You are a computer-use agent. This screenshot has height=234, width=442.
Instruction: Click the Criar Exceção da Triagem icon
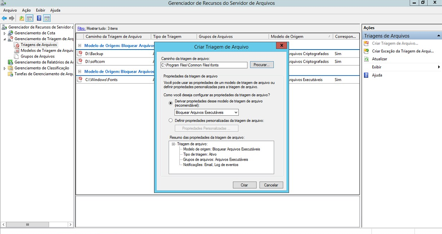(366, 51)
